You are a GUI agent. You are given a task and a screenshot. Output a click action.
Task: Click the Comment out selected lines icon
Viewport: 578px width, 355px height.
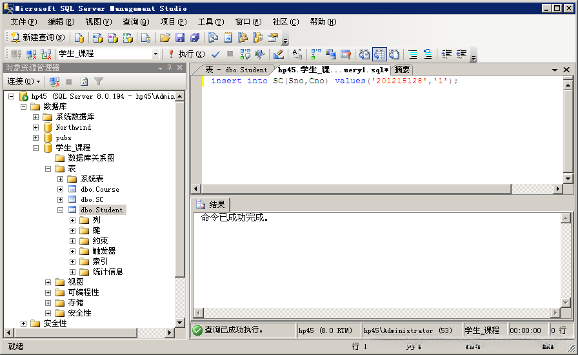point(413,54)
